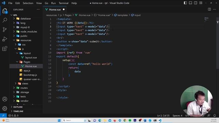Open Microsoft Edge from taskbar
The width and height of the screenshot is (219, 123).
(100, 120)
